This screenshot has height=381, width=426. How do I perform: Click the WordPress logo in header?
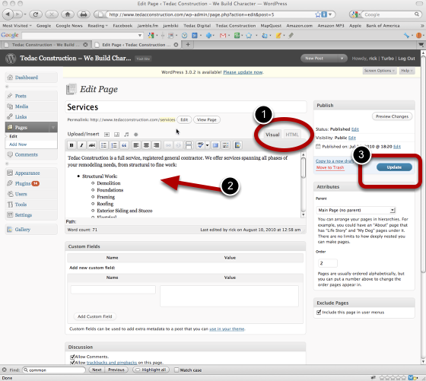tap(11, 59)
